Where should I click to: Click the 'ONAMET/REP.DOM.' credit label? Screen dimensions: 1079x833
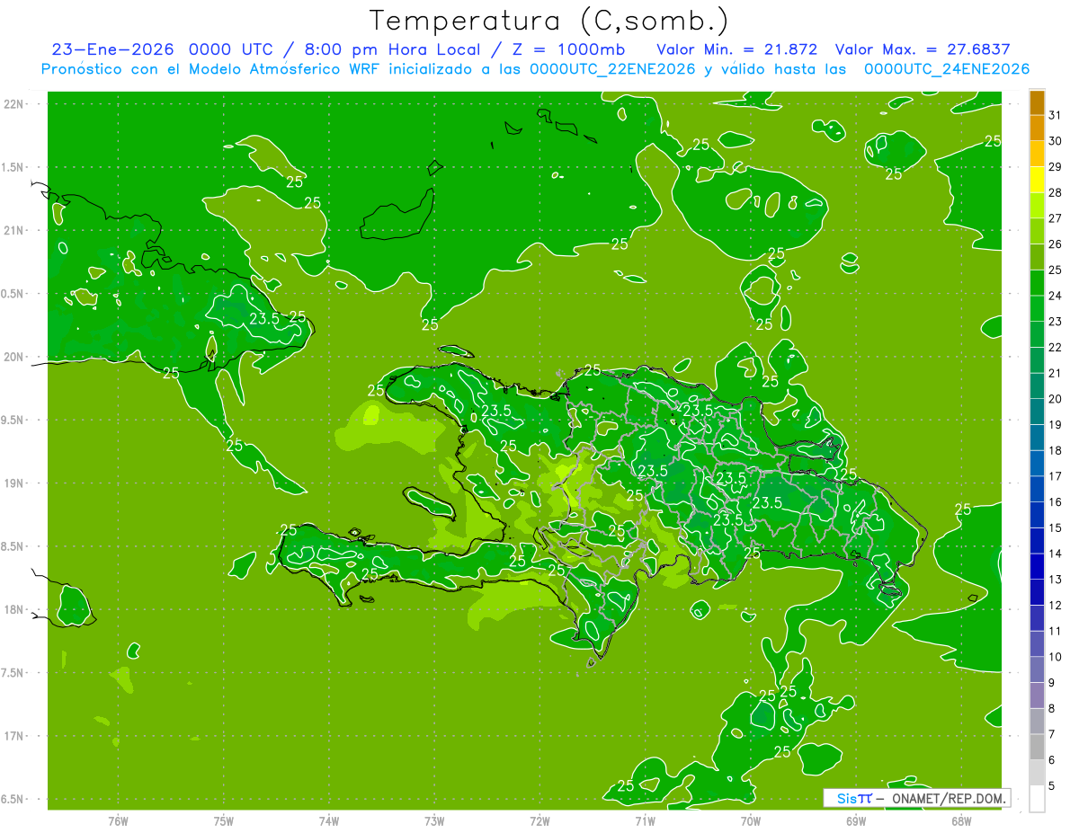950,798
